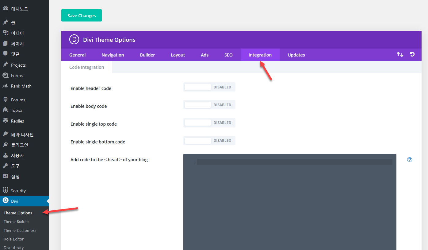Click the Divi Theme Options title
This screenshot has width=428, height=250.
tap(109, 40)
